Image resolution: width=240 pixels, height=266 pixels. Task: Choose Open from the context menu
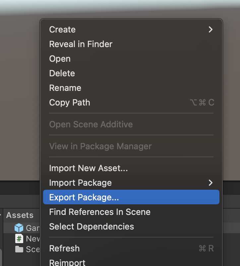60,59
